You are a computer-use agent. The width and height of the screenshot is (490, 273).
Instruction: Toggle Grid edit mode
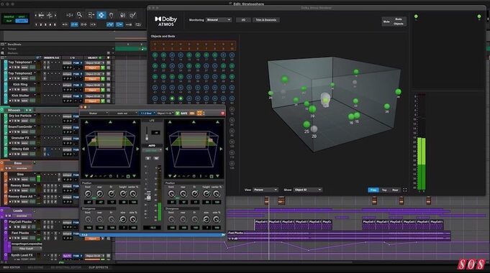coord(22,21)
